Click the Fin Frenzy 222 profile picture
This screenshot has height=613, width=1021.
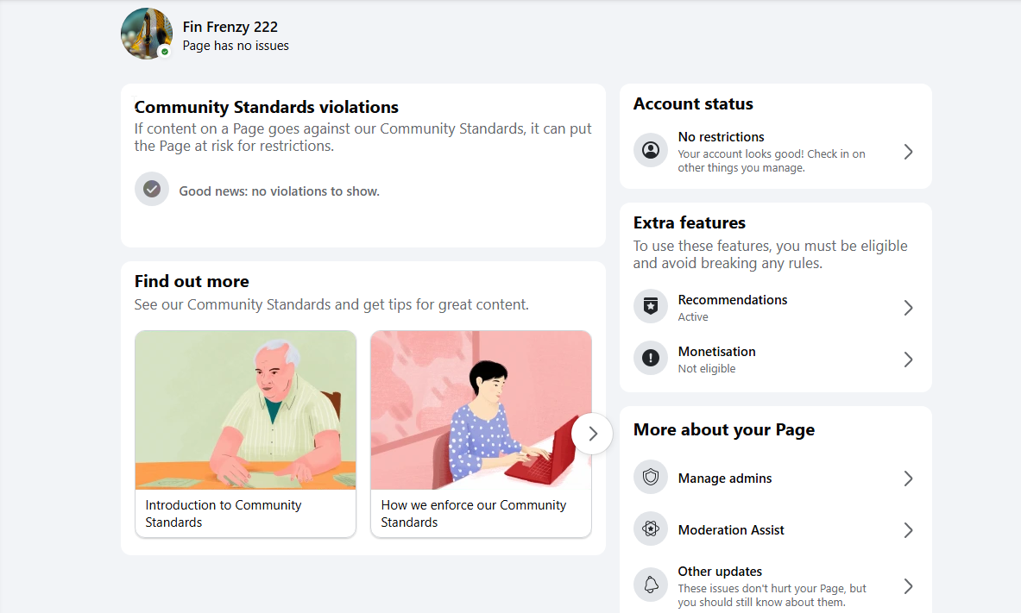pos(147,34)
